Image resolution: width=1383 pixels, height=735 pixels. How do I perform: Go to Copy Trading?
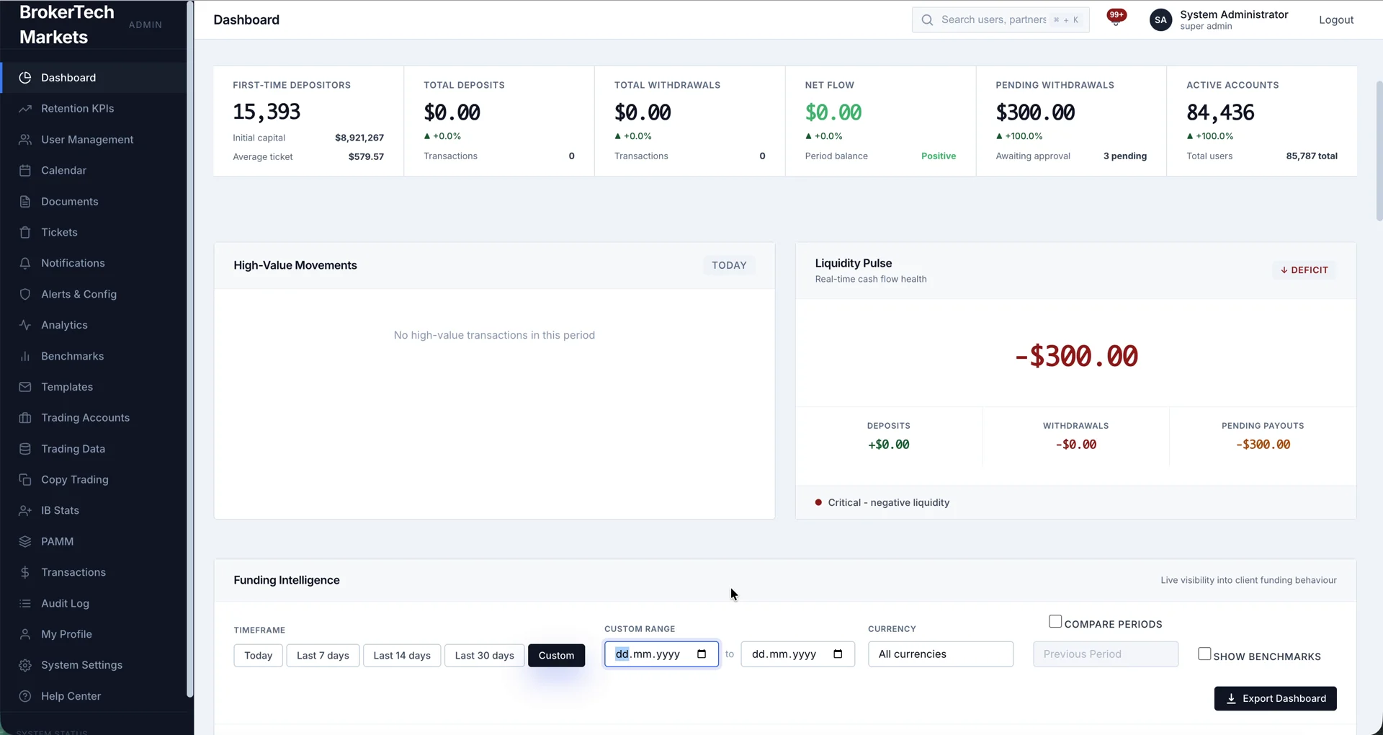click(x=74, y=479)
